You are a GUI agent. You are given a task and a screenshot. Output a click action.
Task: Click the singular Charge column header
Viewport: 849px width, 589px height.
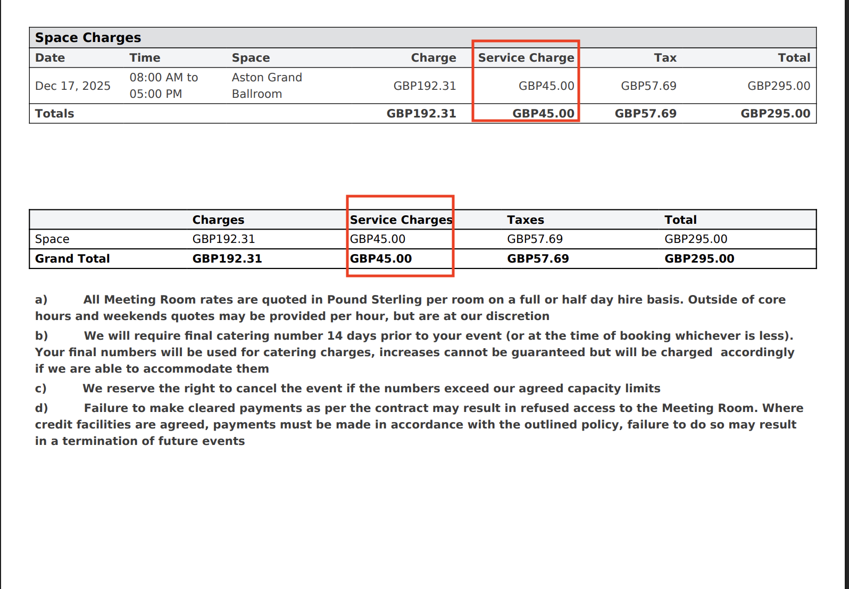click(x=433, y=58)
